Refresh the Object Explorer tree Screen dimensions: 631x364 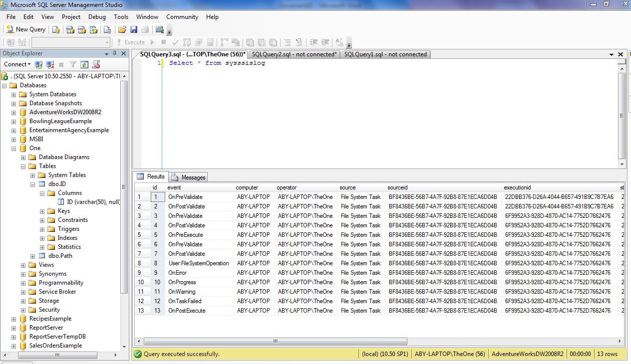(x=84, y=64)
